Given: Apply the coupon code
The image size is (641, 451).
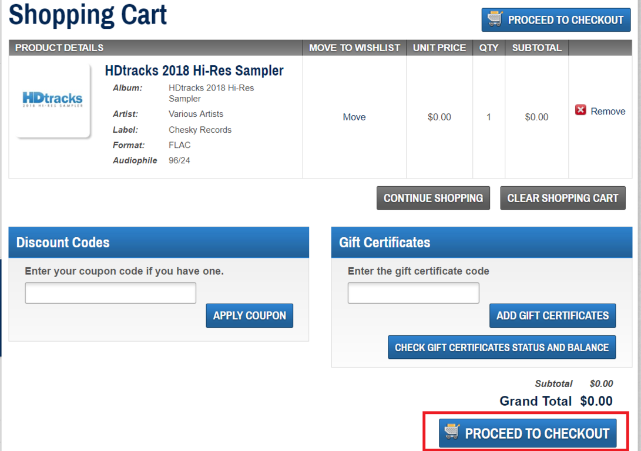Looking at the screenshot, I should tap(249, 315).
